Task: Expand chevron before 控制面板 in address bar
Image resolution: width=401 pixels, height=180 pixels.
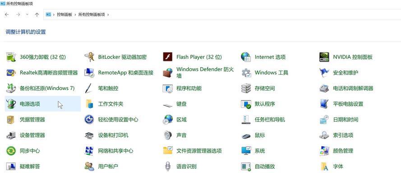Action: [x=54, y=14]
